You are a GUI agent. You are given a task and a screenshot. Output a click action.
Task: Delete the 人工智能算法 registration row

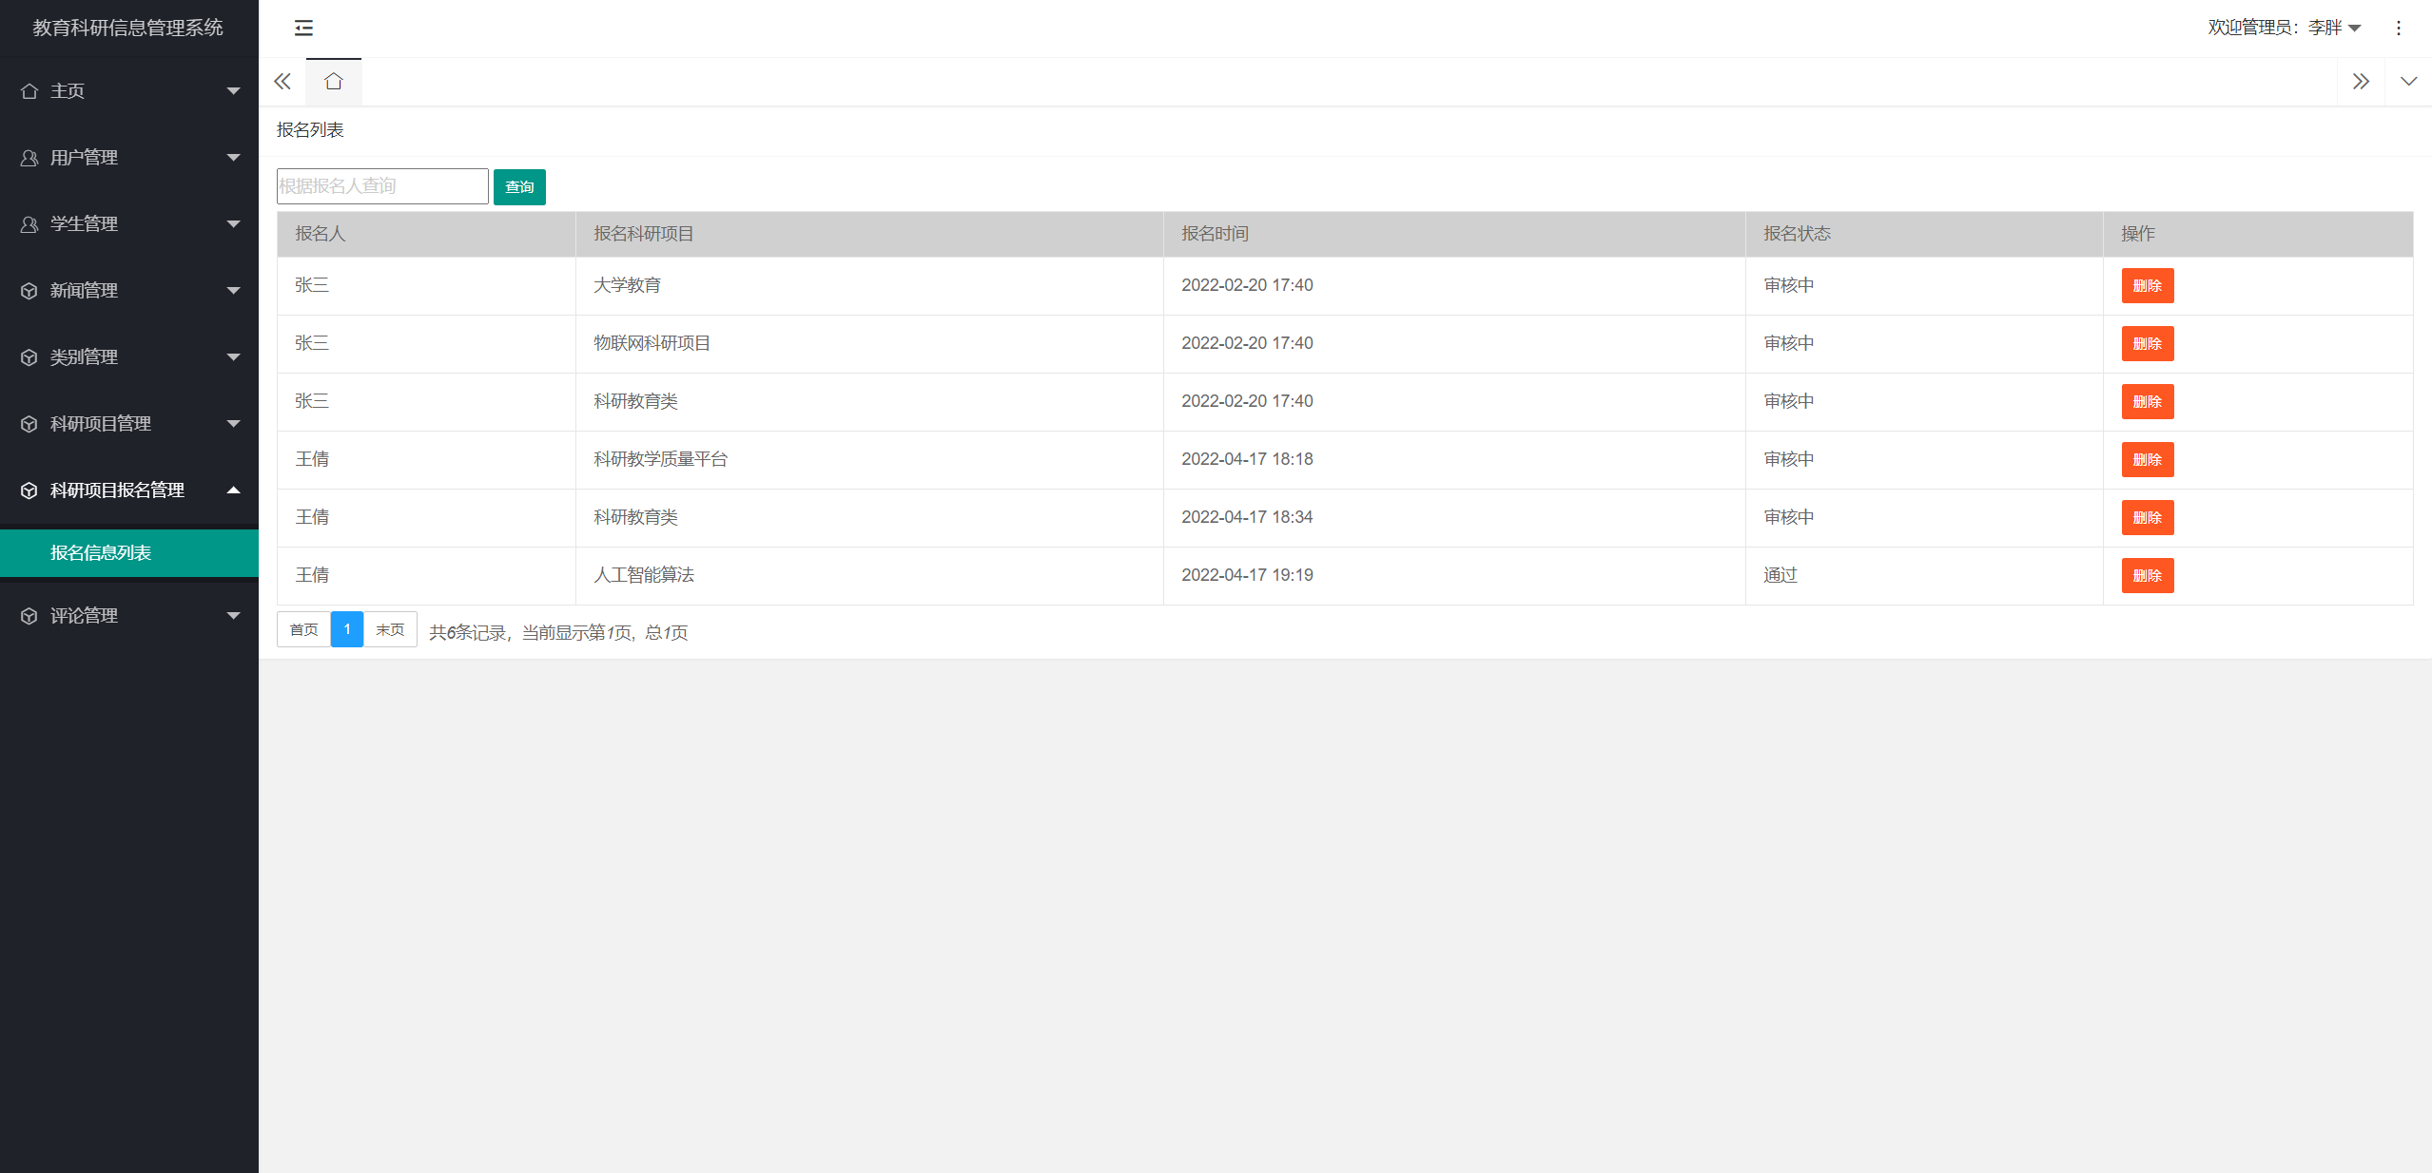tap(2147, 576)
